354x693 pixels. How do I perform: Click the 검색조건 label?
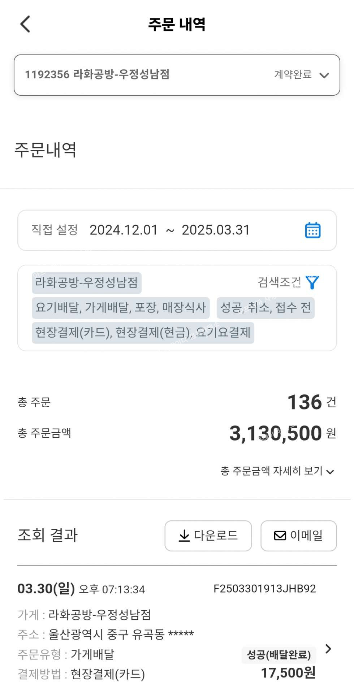(x=279, y=282)
